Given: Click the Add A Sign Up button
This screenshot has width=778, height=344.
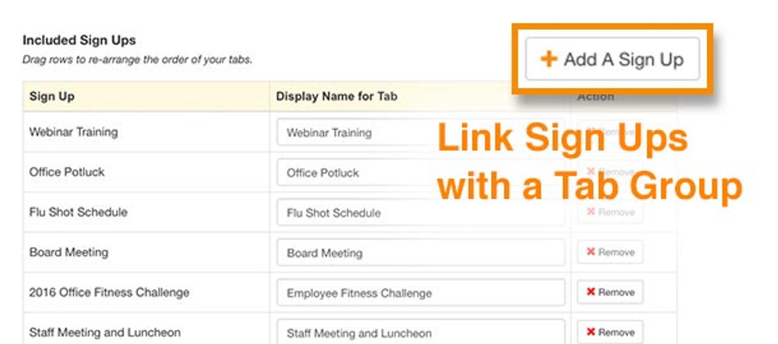Looking at the screenshot, I should click(x=612, y=59).
